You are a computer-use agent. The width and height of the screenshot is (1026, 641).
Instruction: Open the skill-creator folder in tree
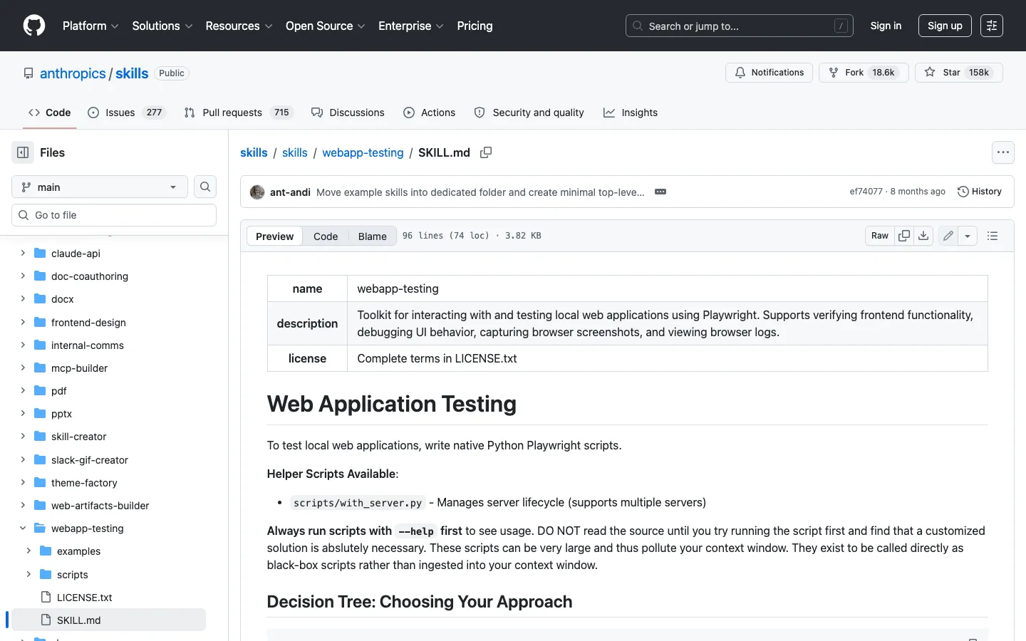tap(78, 437)
